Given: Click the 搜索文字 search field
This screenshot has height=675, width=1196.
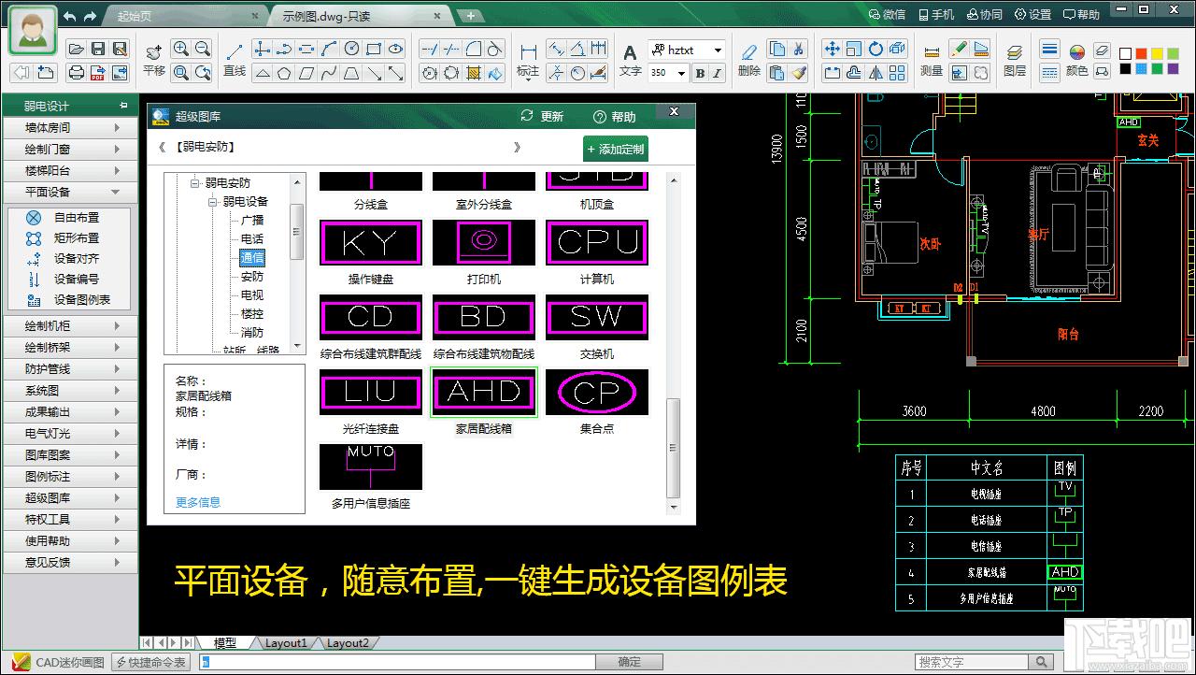Looking at the screenshot, I should coord(970,662).
